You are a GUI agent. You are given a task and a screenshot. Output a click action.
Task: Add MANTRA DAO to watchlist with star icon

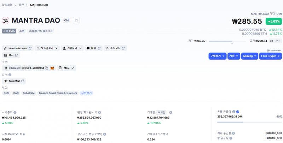pyautogui.click(x=76, y=20)
